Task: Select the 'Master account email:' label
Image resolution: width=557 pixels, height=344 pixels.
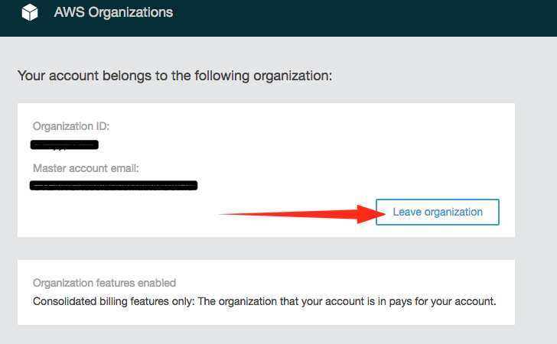Action: click(x=86, y=168)
